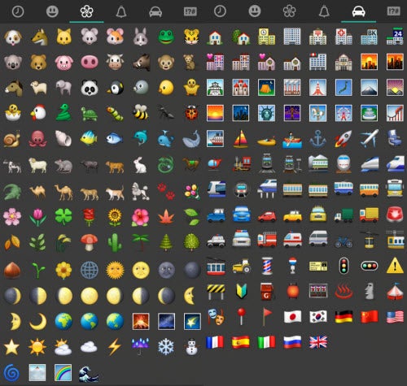Screen dimensions: 407x386
Task: Insert the white poodle emoji
Action: (x=140, y=191)
